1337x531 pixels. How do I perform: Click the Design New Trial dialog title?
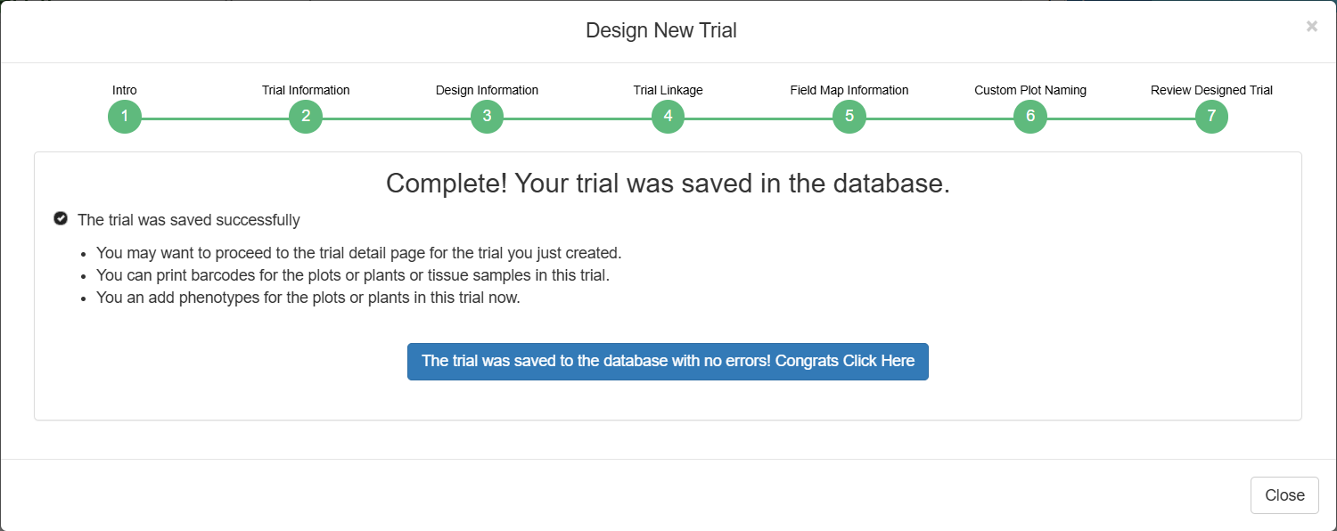pyautogui.click(x=661, y=30)
